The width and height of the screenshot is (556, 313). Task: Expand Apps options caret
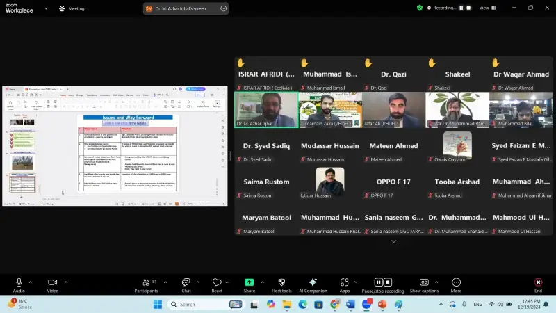pyautogui.click(x=355, y=282)
